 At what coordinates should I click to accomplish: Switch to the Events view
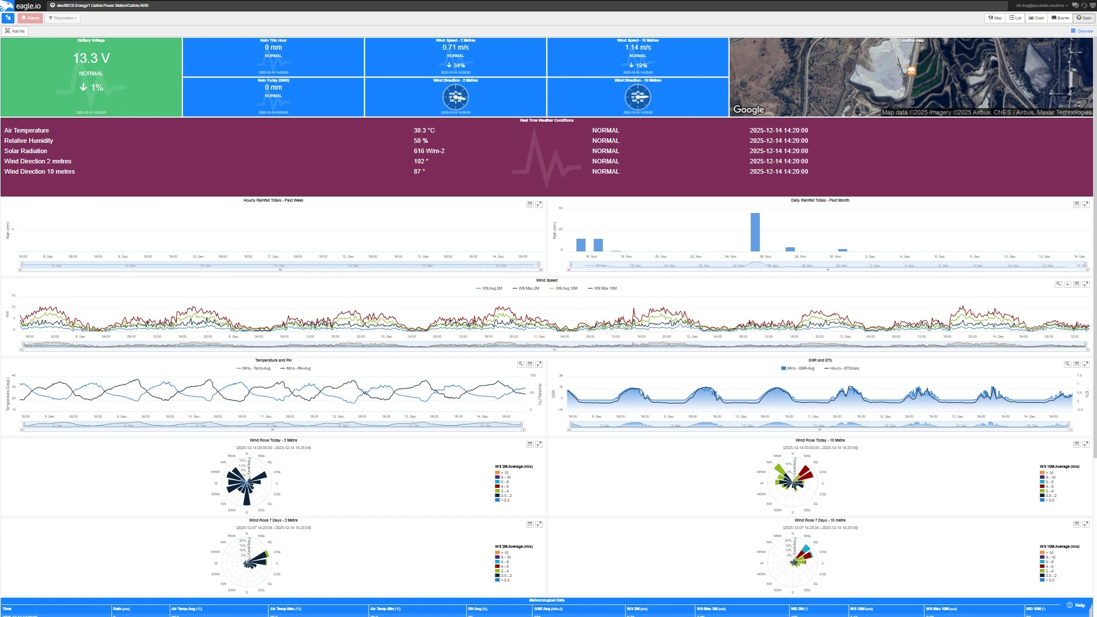[1060, 18]
